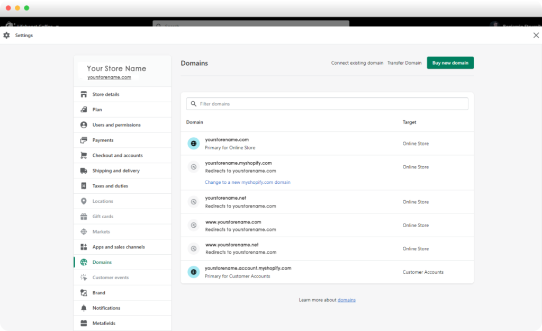Click Transfer Domain
This screenshot has height=331, width=542.
tap(404, 63)
